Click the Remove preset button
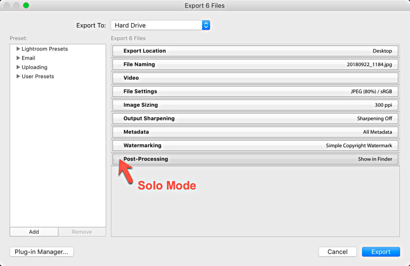The width and height of the screenshot is (410, 266). pos(82,232)
